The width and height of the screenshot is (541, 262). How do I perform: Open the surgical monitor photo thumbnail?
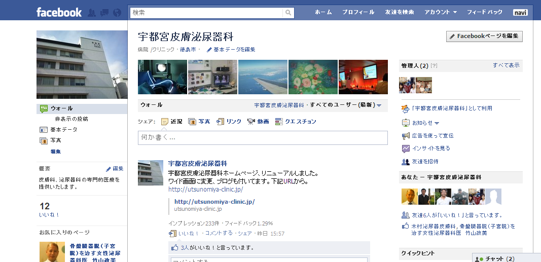pyautogui.click(x=163, y=77)
